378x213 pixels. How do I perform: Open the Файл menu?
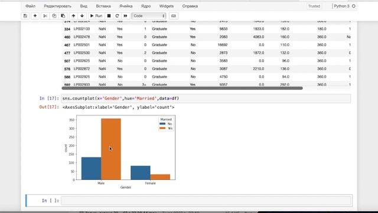pos(30,6)
